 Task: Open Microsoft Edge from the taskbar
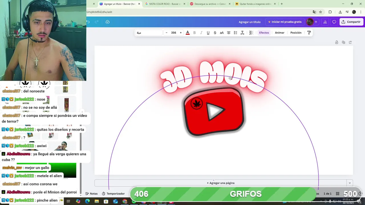click(x=87, y=201)
